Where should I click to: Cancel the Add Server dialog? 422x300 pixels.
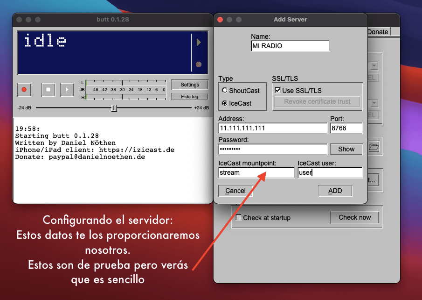235,191
